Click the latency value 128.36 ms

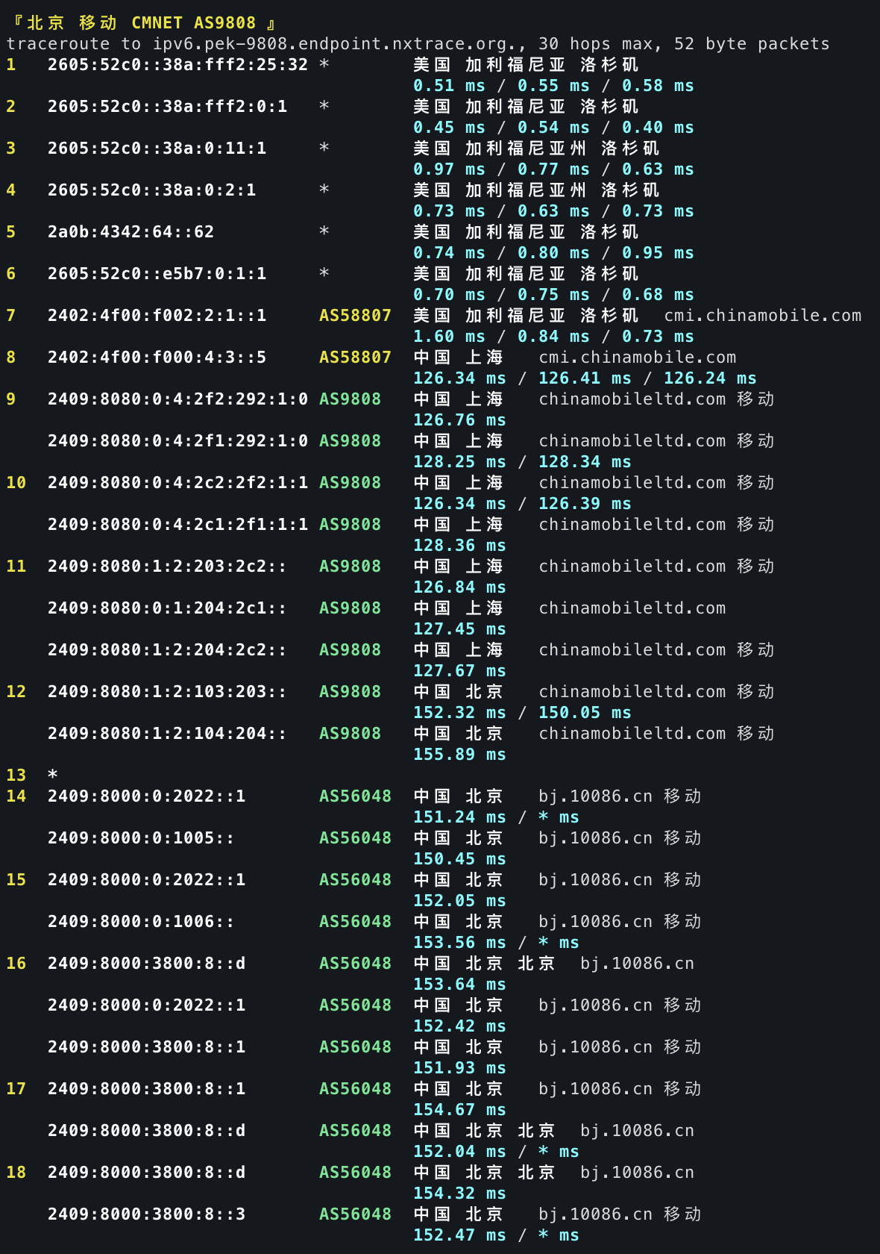point(459,546)
